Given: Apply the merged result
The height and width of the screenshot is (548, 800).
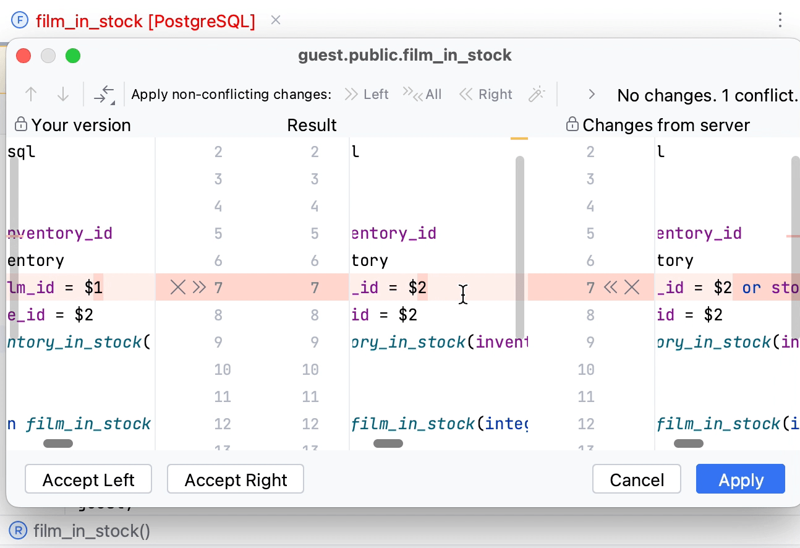Looking at the screenshot, I should (740, 479).
